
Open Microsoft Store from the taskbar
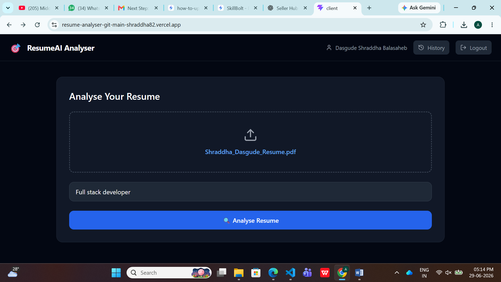point(256,273)
